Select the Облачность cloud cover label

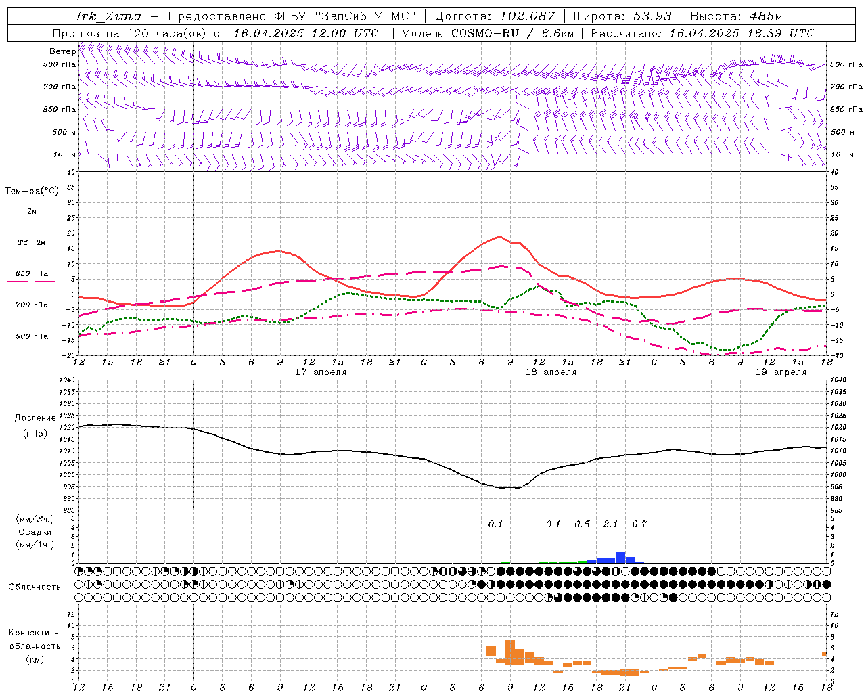click(x=35, y=587)
